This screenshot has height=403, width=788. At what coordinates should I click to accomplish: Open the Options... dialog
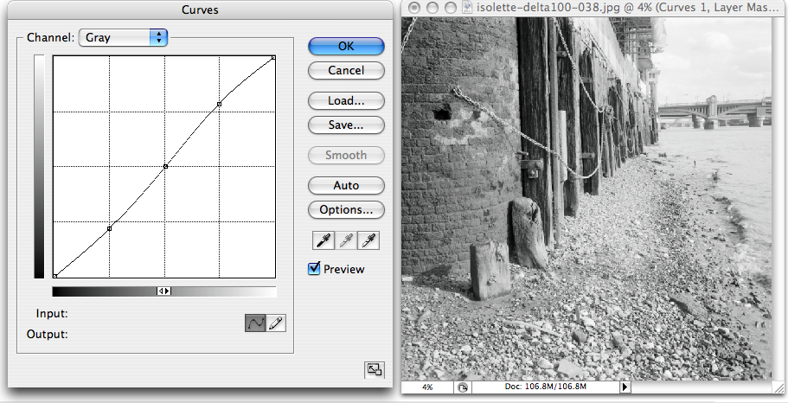coord(346,209)
